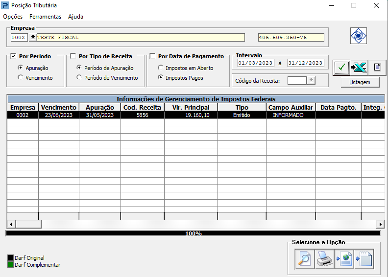388x277 pixels.
Task: Click the 100% progress bar
Action: pyautogui.click(x=193, y=233)
